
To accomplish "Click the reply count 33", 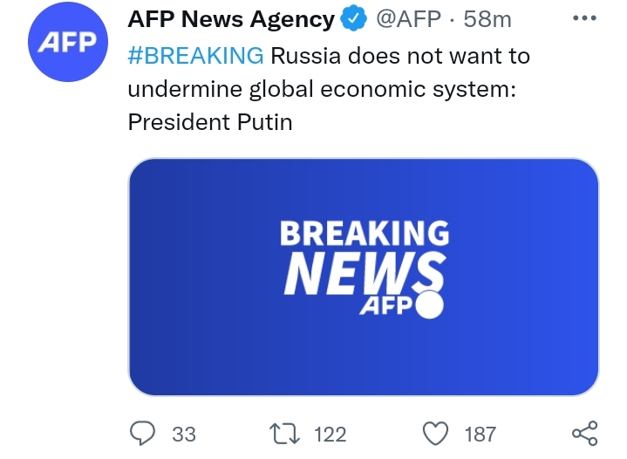I will [184, 434].
